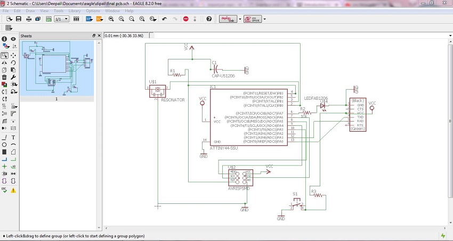Save the schematic with the floppy icon
Image resolution: width=453 pixels, height=241 pixels.
pyautogui.click(x=19, y=19)
